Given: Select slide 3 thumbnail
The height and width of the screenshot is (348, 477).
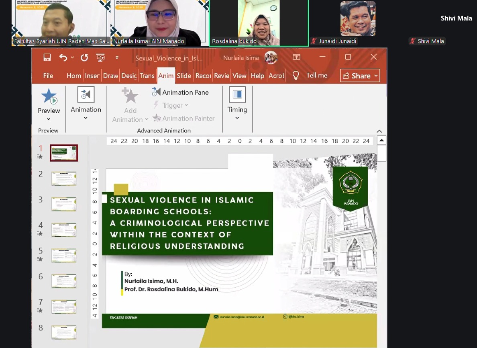Looking at the screenshot, I should click(64, 204).
